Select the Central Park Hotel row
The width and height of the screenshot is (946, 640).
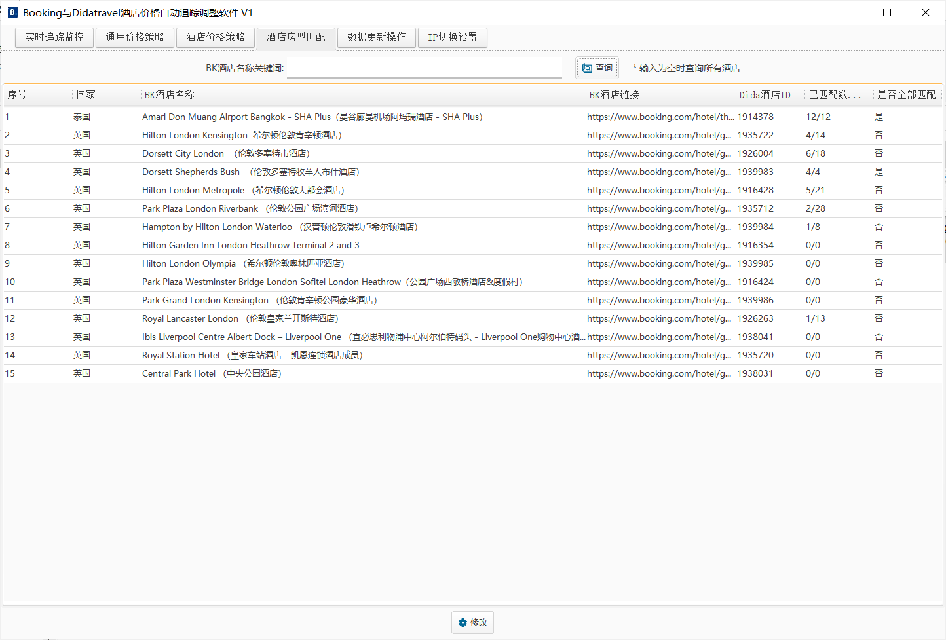(x=472, y=373)
